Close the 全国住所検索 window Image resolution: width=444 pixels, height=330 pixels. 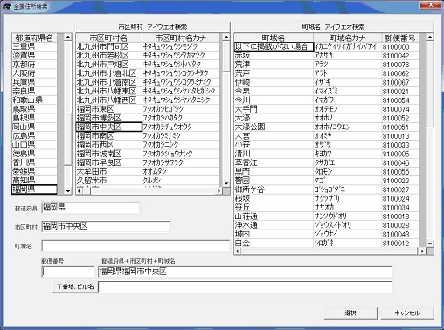(431, 5)
